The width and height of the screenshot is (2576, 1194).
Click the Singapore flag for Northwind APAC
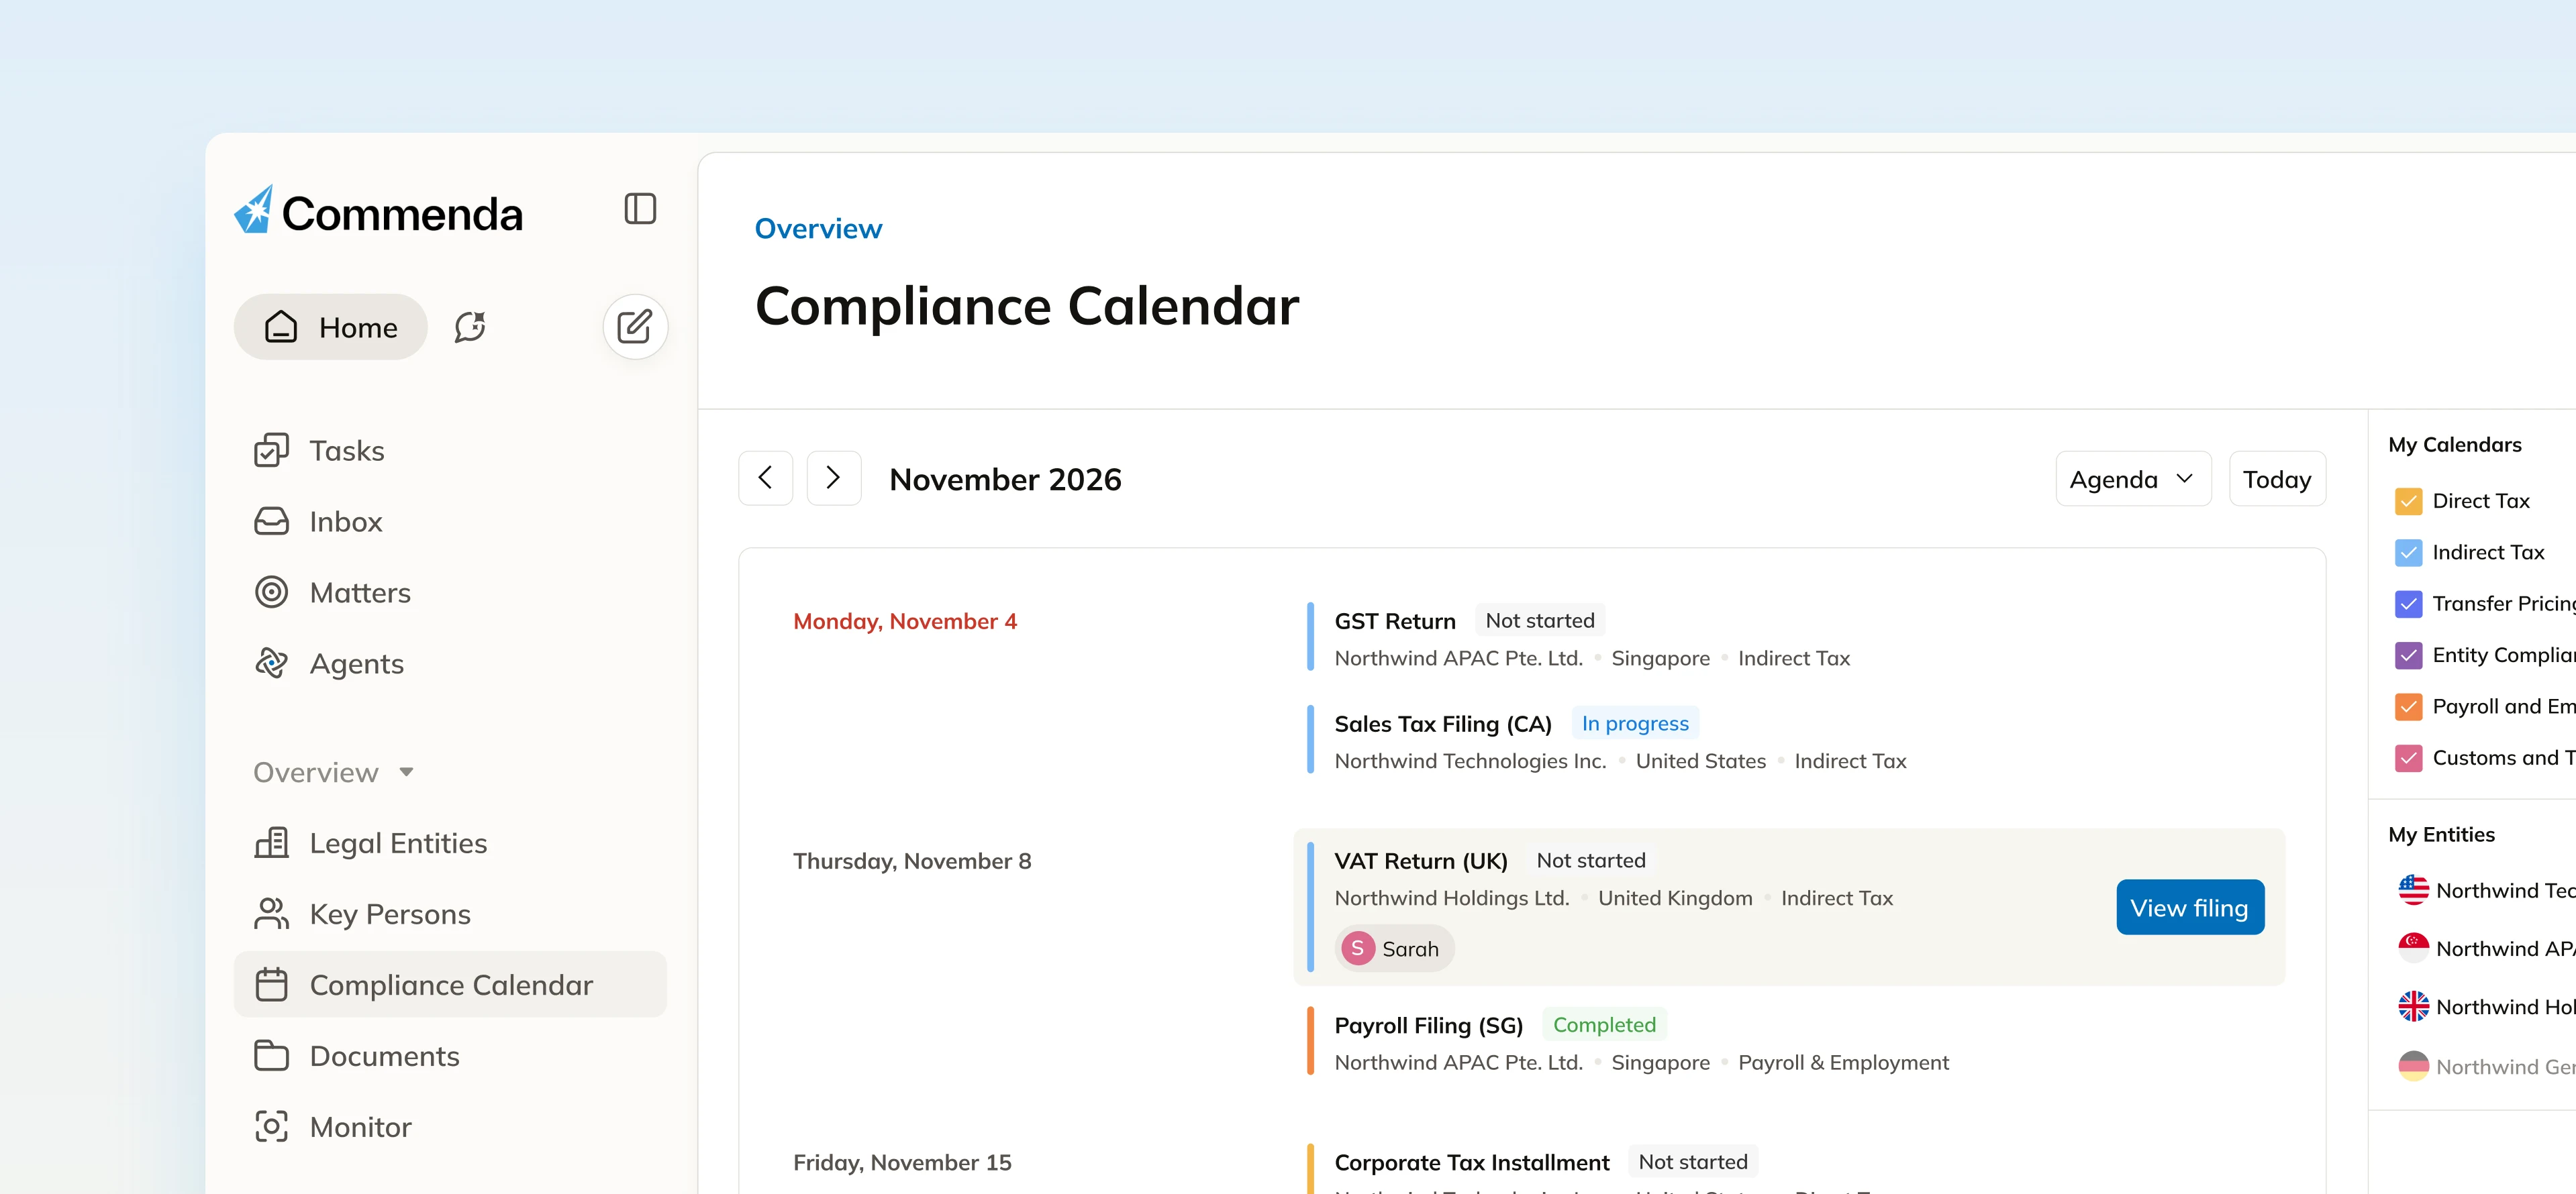pos(2413,948)
